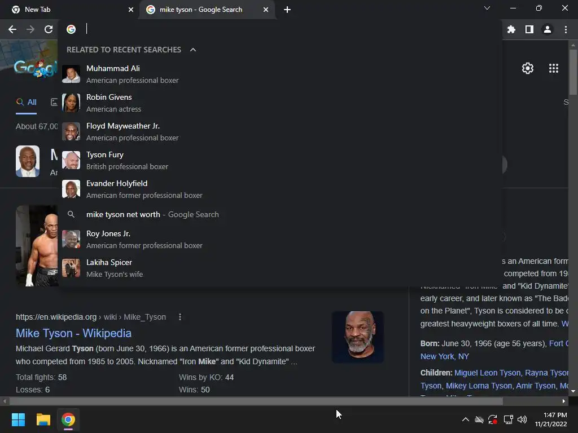The height and width of the screenshot is (433, 578).
Task: Click the images search tab icon
Action: pos(54,103)
